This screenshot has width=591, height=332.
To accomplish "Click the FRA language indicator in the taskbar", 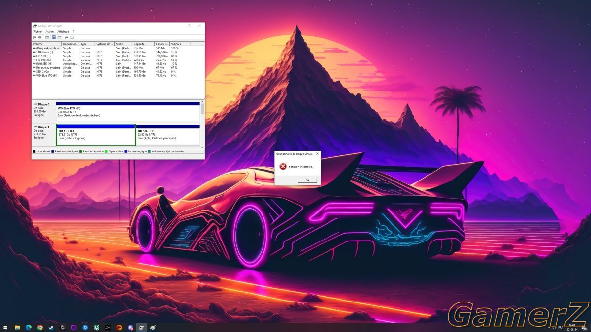I will [x=561, y=327].
